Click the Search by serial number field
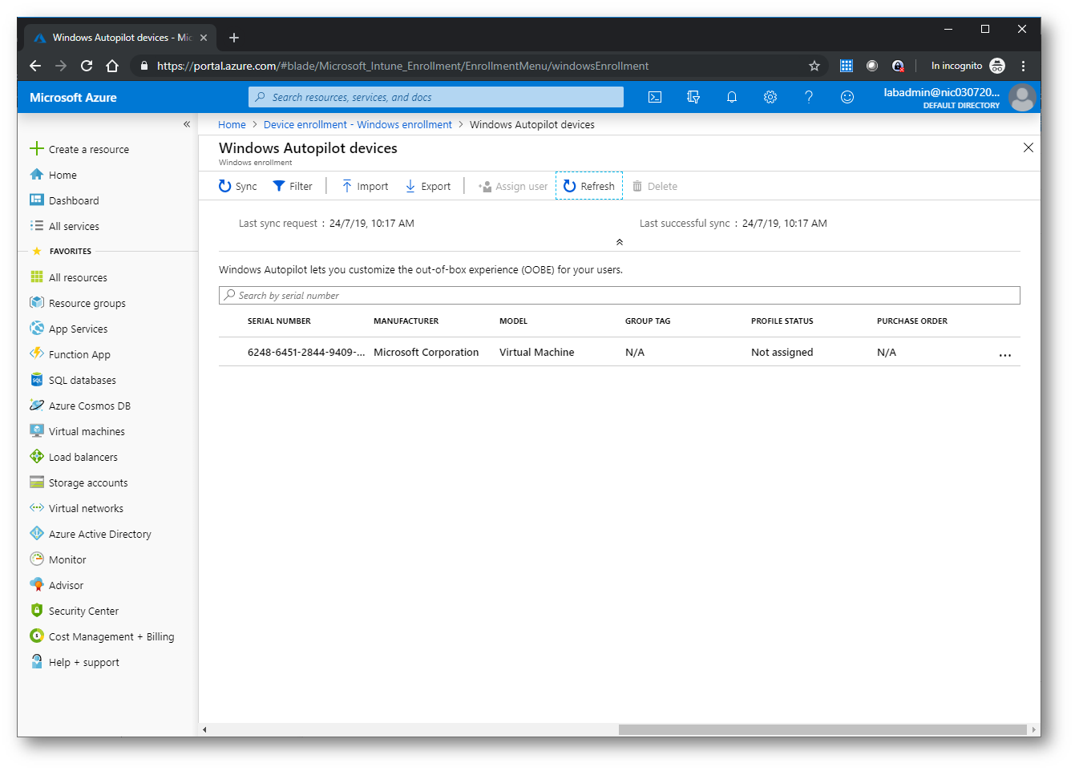The height and width of the screenshot is (771, 1075). (619, 295)
